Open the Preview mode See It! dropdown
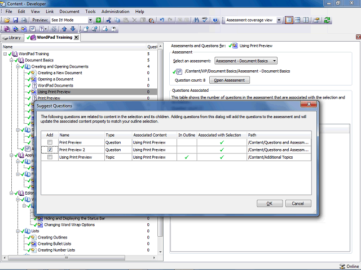The height and width of the screenshot is (270, 361). click(90, 20)
